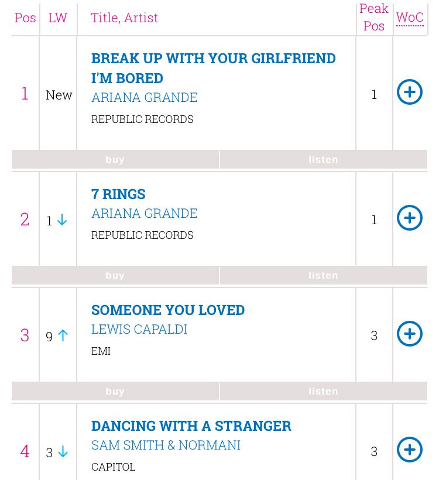Expand the plus icon for 7 Rings
The height and width of the screenshot is (480, 439).
click(x=410, y=218)
